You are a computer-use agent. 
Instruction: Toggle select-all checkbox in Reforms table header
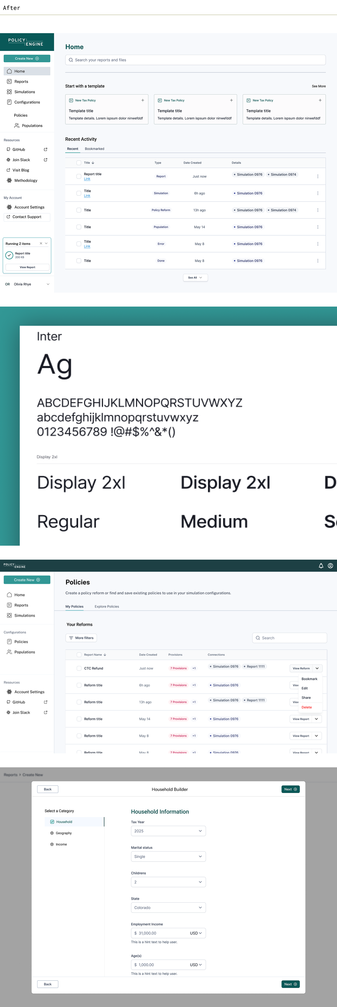79,654
